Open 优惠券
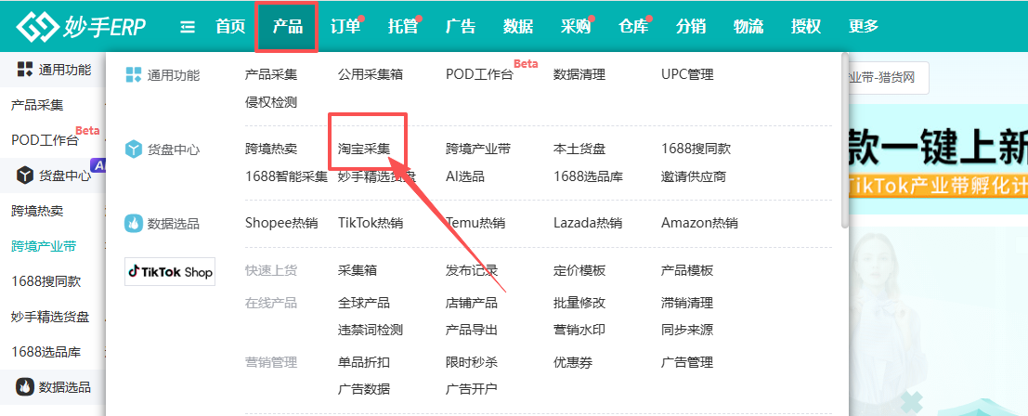 [573, 362]
